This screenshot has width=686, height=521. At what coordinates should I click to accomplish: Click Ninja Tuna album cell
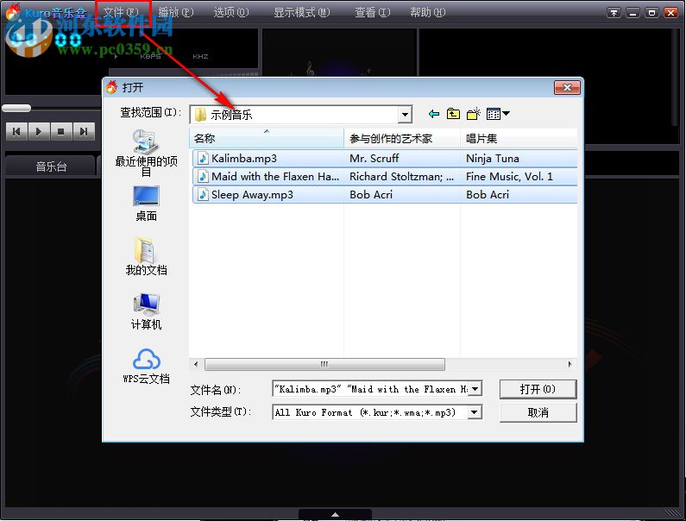pos(493,159)
